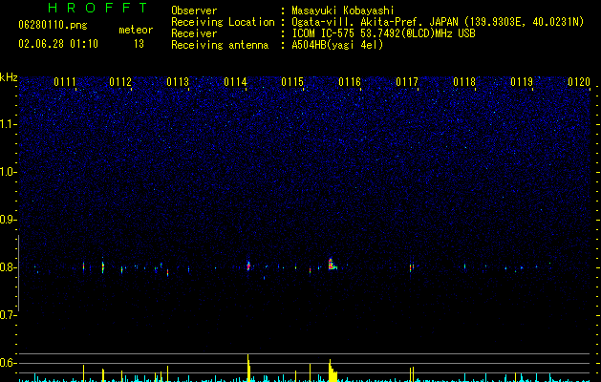Screen dimensions: 601x382
Task: Click the Receiving antenna label
Action: click(220, 45)
